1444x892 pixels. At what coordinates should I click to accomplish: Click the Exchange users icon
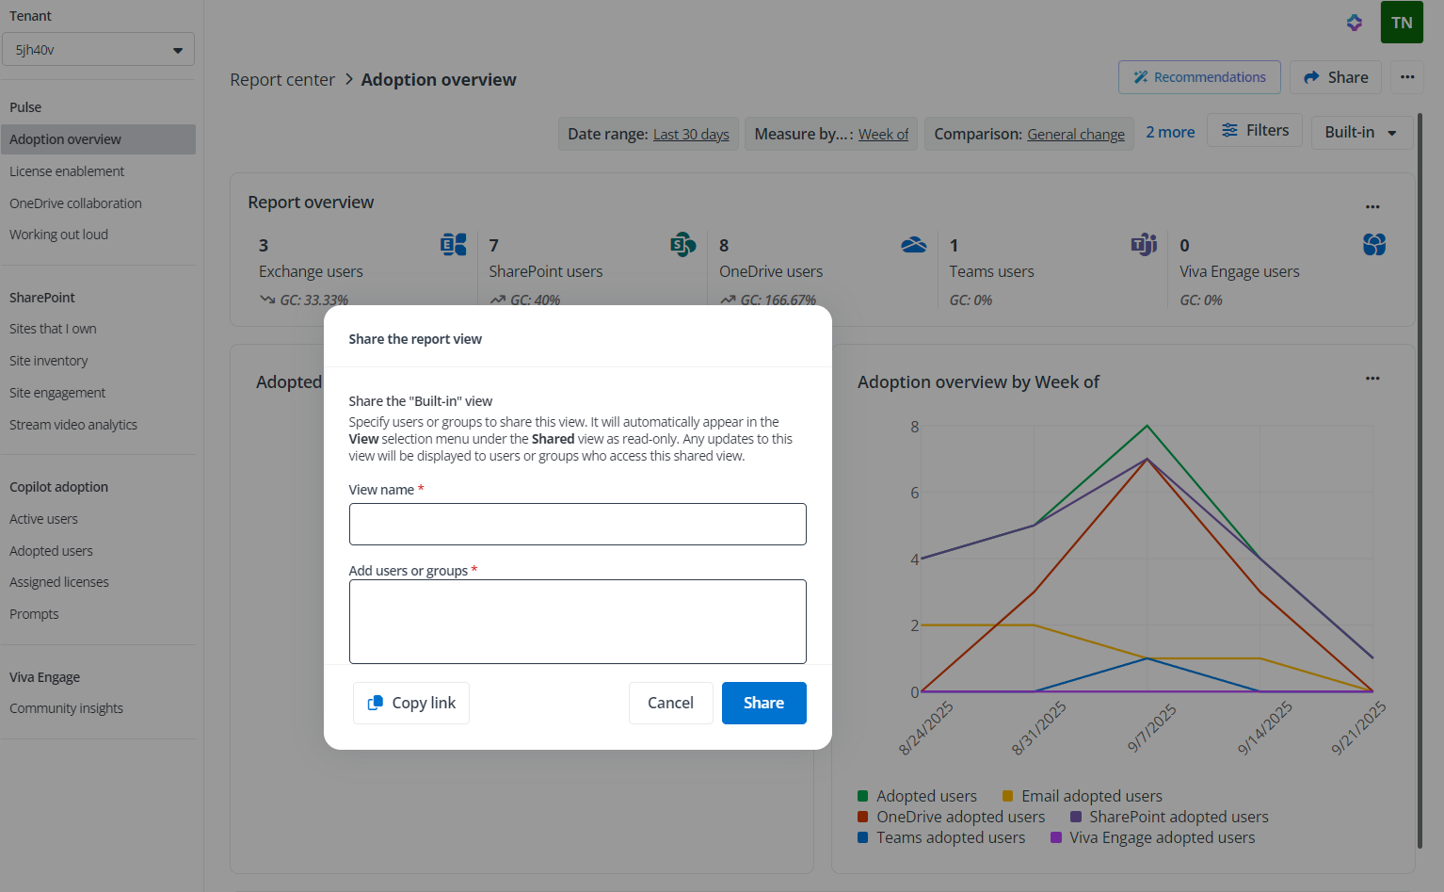[453, 245]
